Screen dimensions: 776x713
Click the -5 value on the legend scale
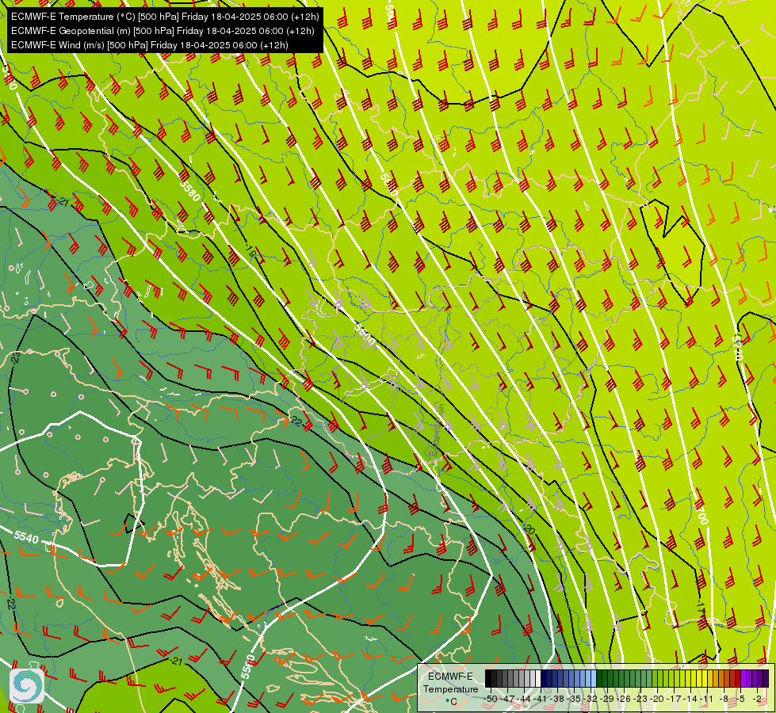(x=740, y=699)
